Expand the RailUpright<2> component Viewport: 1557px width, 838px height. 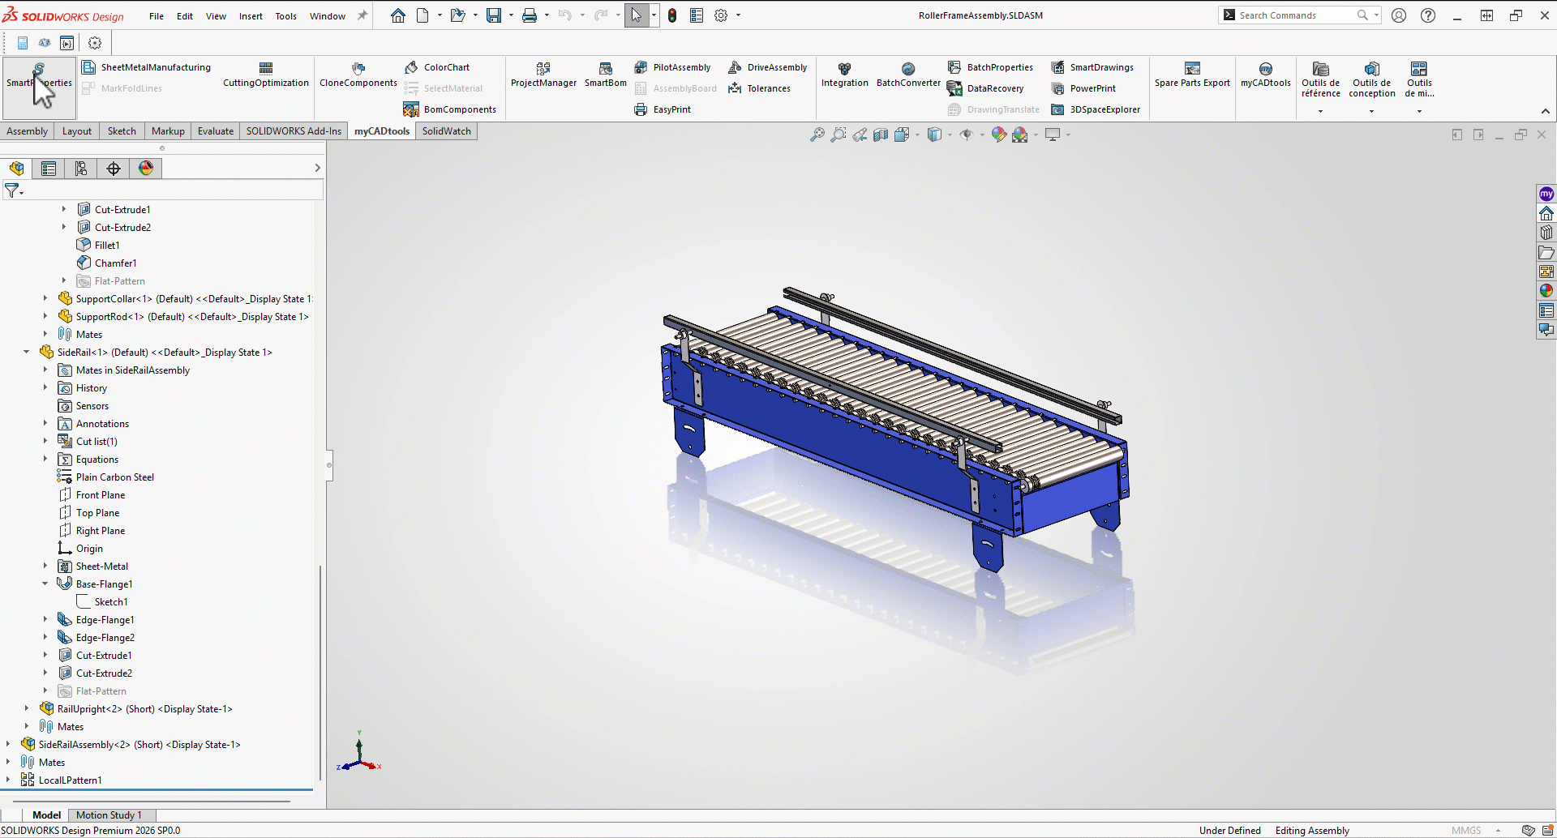(x=27, y=709)
